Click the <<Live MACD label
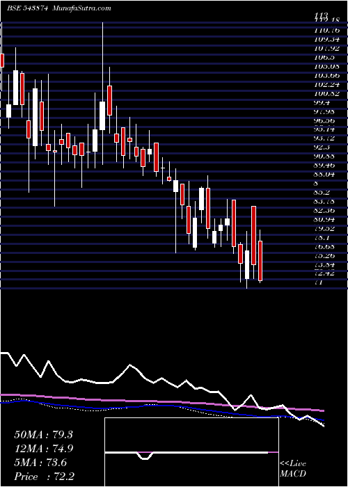348x487 pixels. point(293,469)
